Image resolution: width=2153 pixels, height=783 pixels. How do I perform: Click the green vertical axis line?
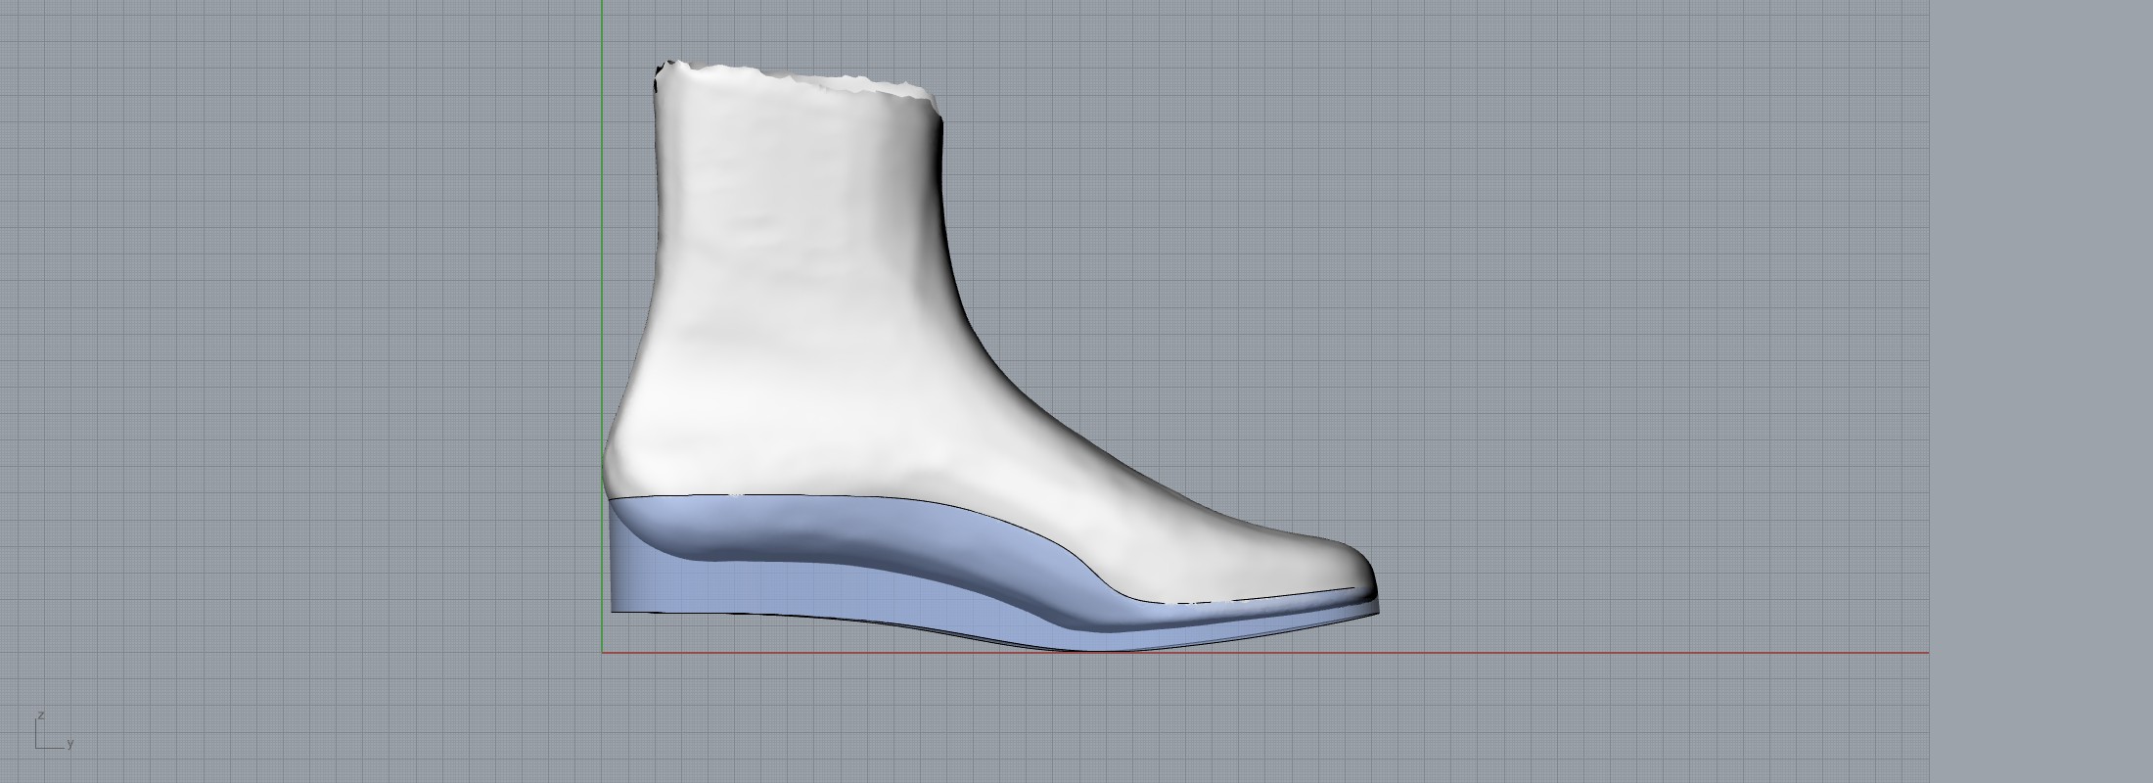pos(602,245)
